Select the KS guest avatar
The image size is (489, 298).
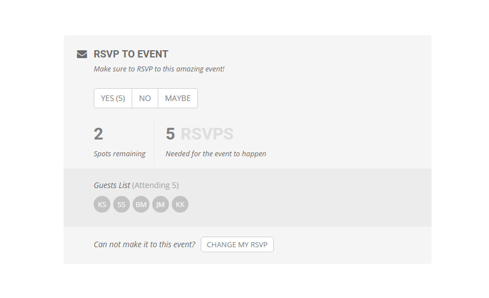coord(102,204)
